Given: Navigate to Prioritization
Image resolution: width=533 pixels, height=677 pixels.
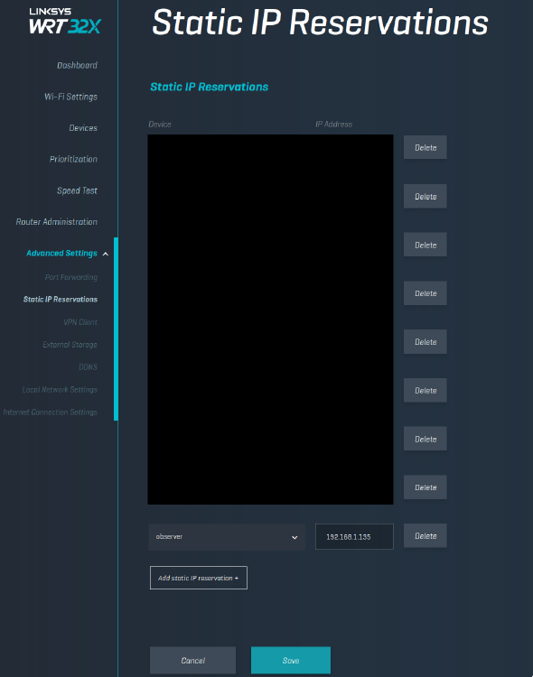Looking at the screenshot, I should click(x=73, y=159).
